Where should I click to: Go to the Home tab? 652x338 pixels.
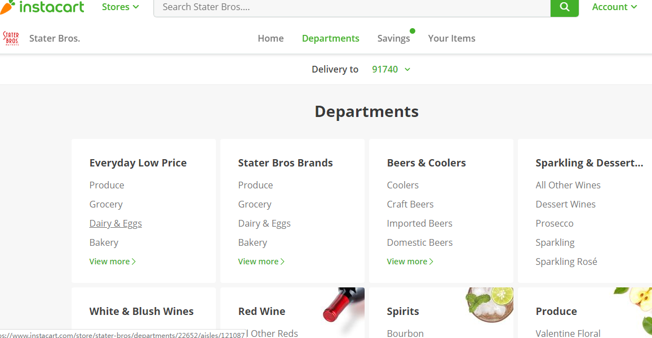[x=270, y=38]
